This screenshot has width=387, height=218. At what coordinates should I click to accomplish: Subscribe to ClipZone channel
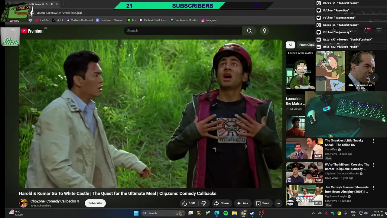pyautogui.click(x=95, y=203)
